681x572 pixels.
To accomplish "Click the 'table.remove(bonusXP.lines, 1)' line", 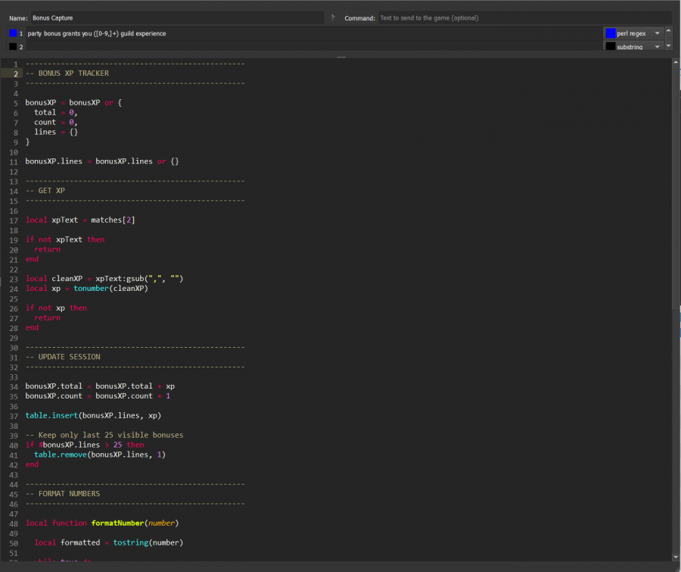I will [100, 455].
